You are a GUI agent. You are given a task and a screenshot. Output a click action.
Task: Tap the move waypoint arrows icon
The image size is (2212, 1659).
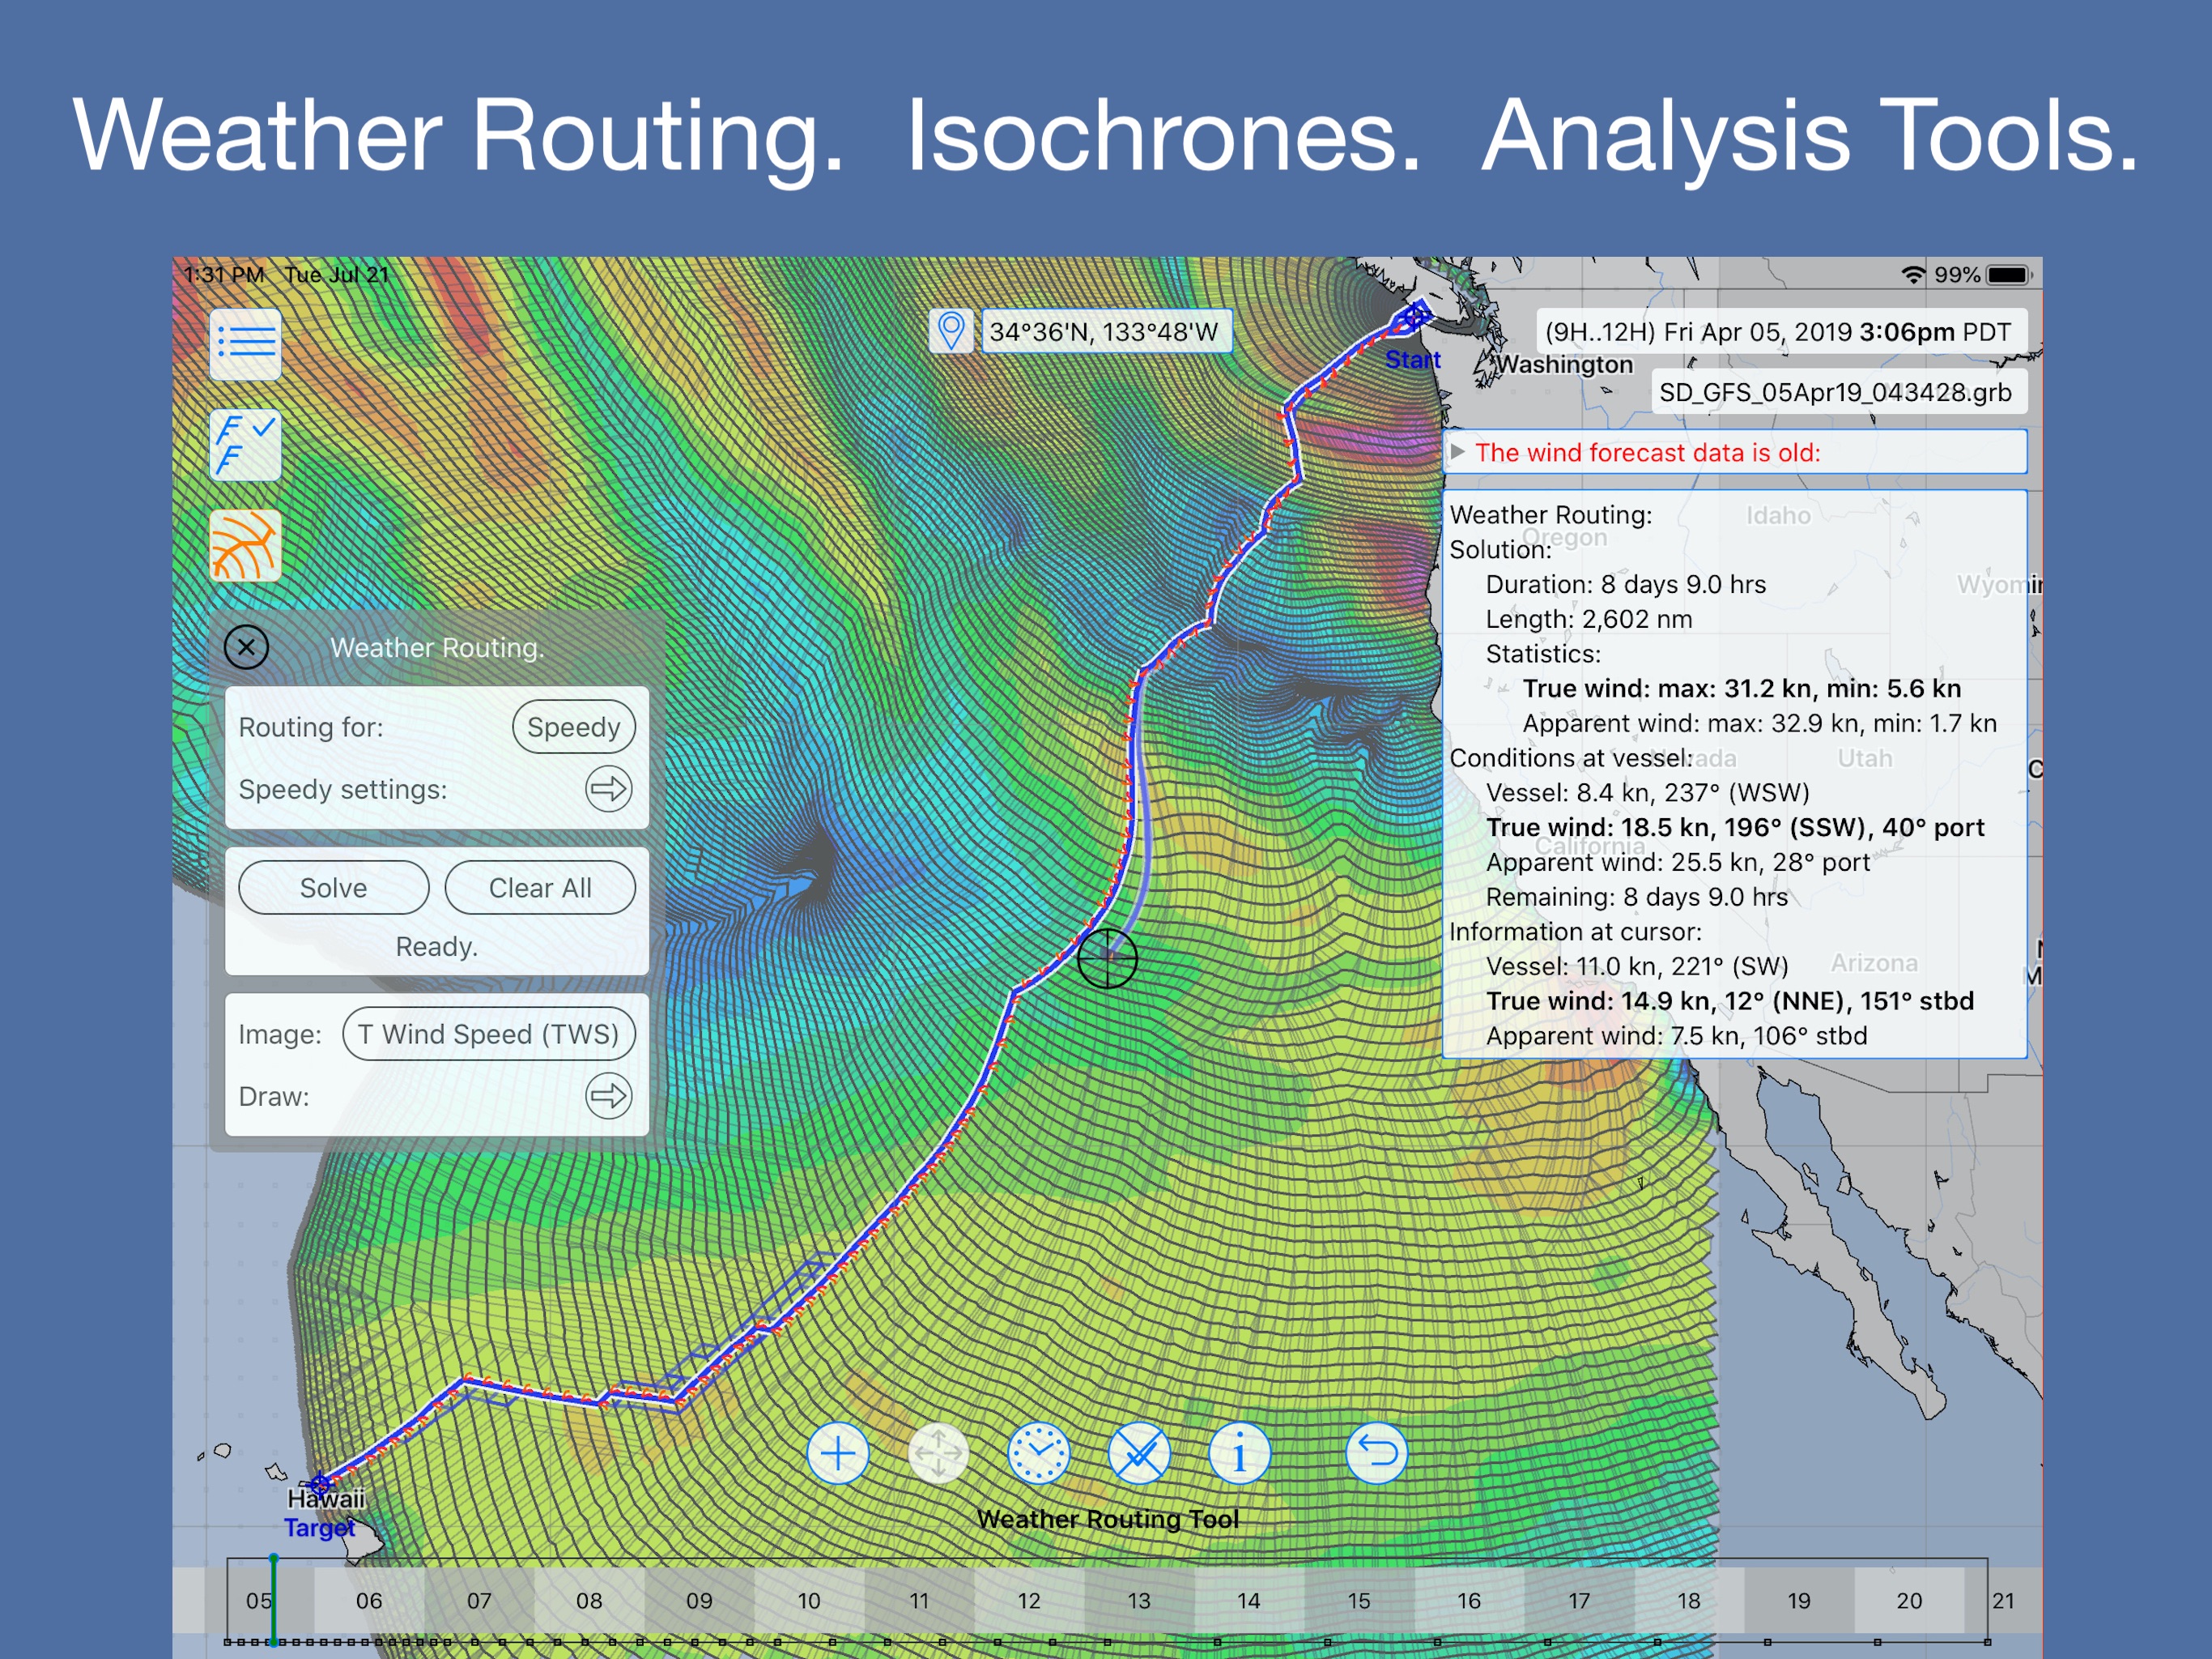click(x=938, y=1453)
